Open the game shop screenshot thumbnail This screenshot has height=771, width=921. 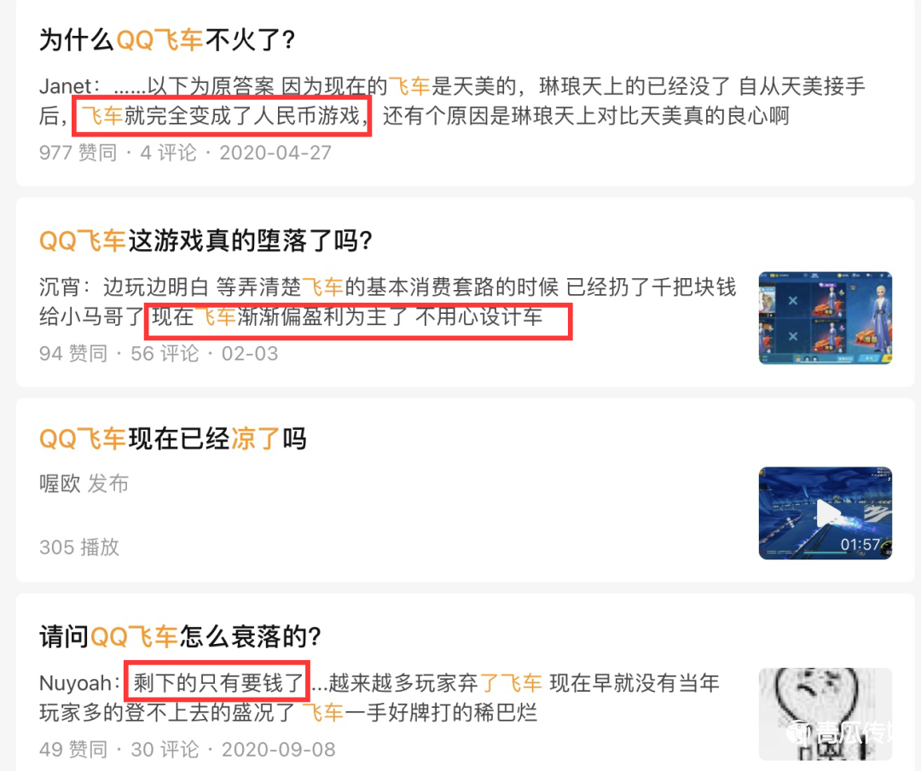(825, 318)
